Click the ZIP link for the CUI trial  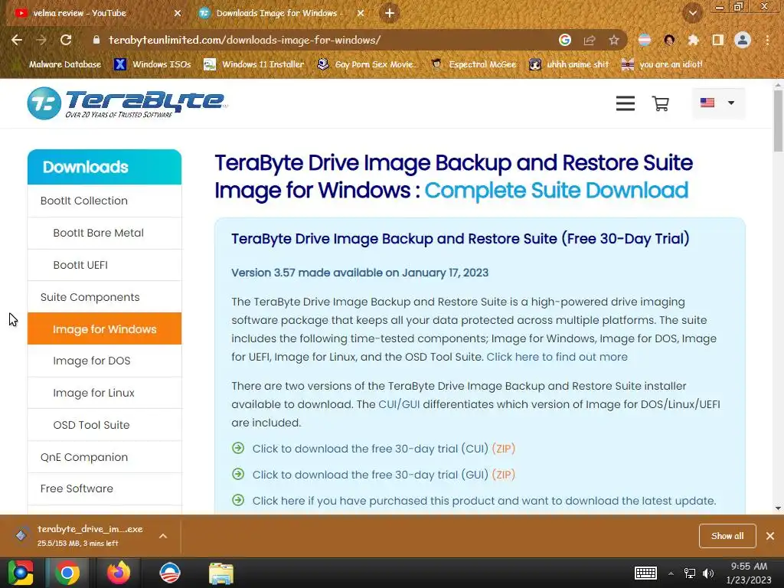[x=504, y=449]
